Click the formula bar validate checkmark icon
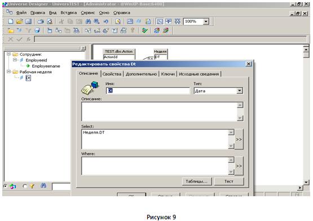Image resolution: width=313 pixels, height=221 pixels. [19, 39]
